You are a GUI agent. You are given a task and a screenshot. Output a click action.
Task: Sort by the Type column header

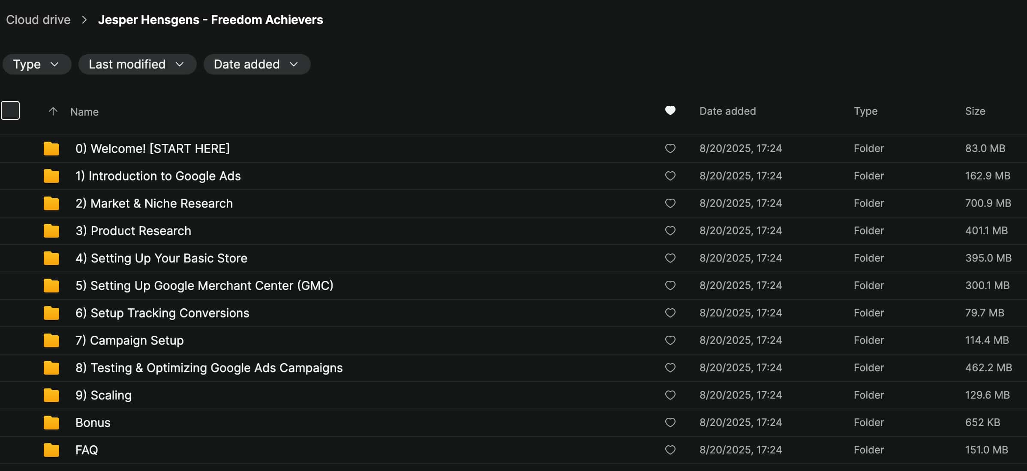tap(865, 111)
